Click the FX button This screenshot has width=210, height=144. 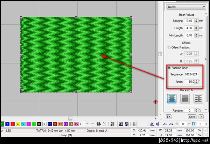(x=169, y=117)
